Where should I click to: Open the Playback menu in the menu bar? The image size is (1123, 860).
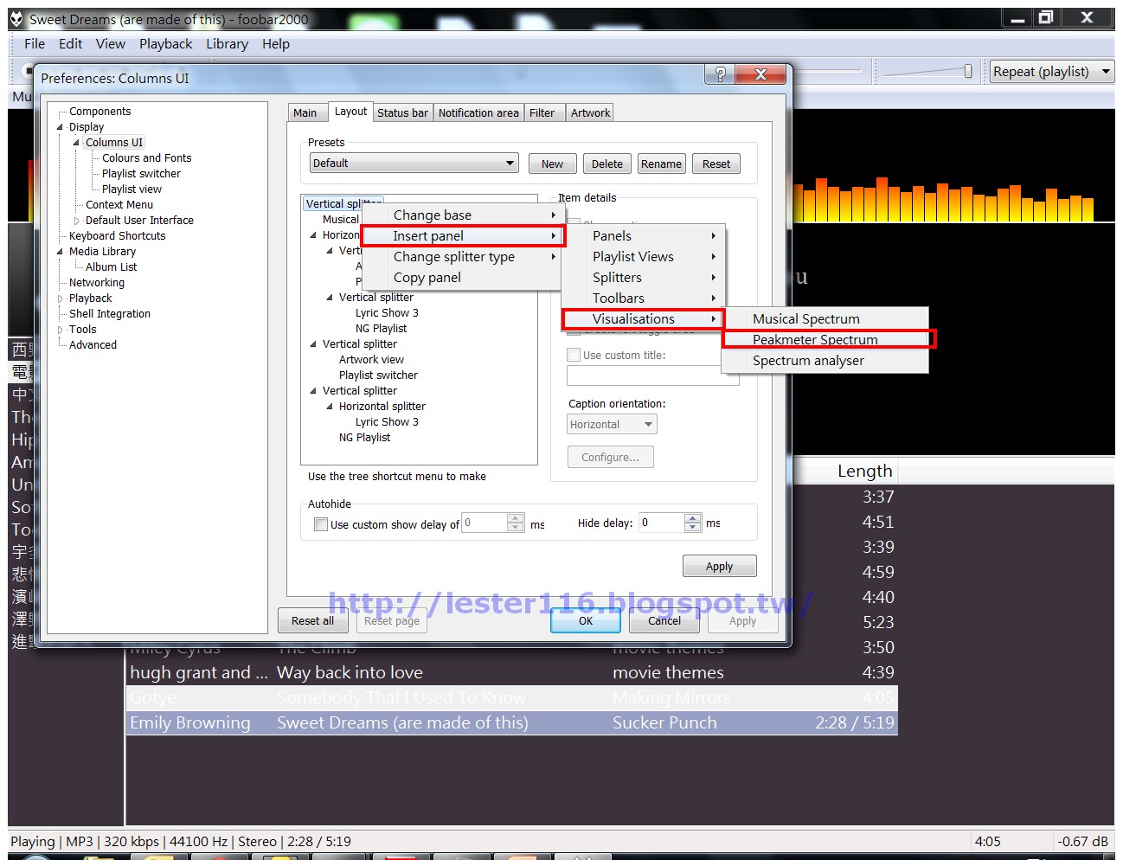[166, 44]
